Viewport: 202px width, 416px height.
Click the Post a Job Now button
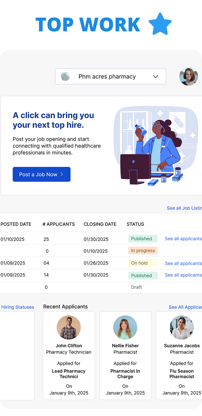click(x=42, y=174)
